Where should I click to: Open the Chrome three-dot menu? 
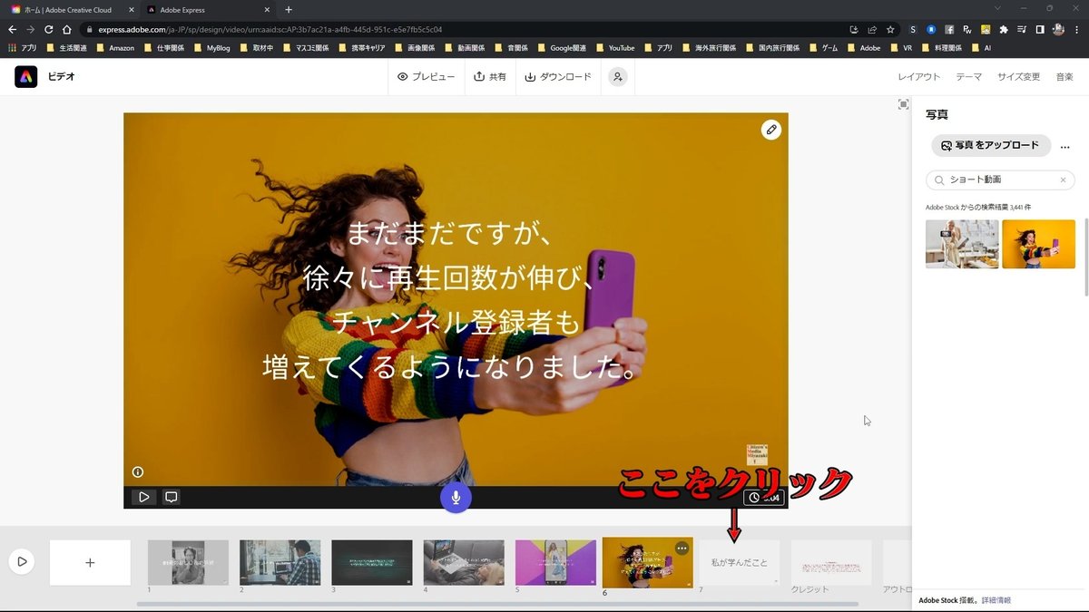click(1077, 29)
